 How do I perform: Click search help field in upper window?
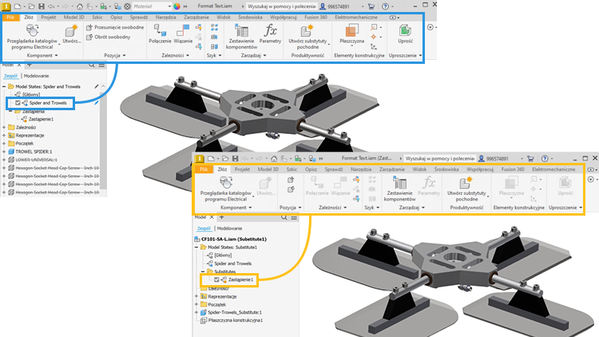click(281, 6)
